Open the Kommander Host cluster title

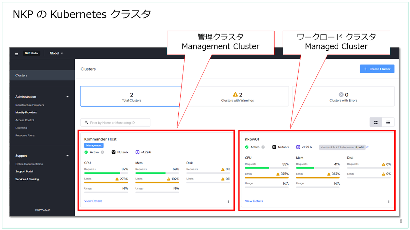click(x=100, y=139)
